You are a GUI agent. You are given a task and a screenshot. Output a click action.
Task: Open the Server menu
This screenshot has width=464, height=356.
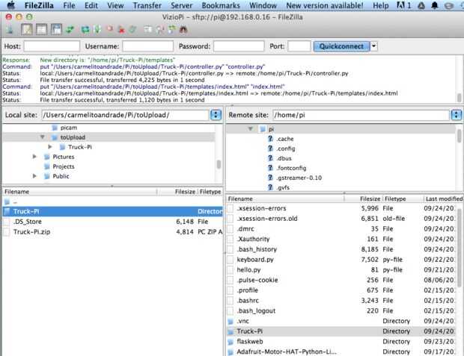pyautogui.click(x=181, y=5)
